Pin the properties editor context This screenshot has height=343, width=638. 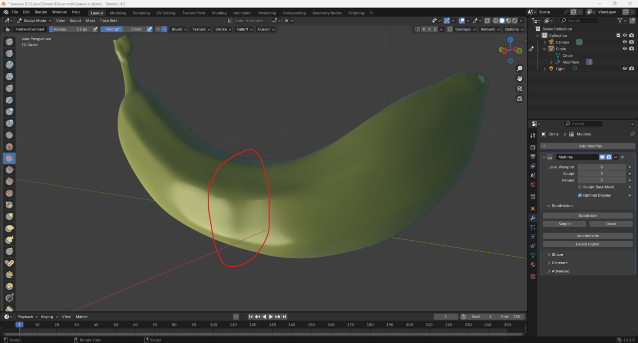coord(632,134)
